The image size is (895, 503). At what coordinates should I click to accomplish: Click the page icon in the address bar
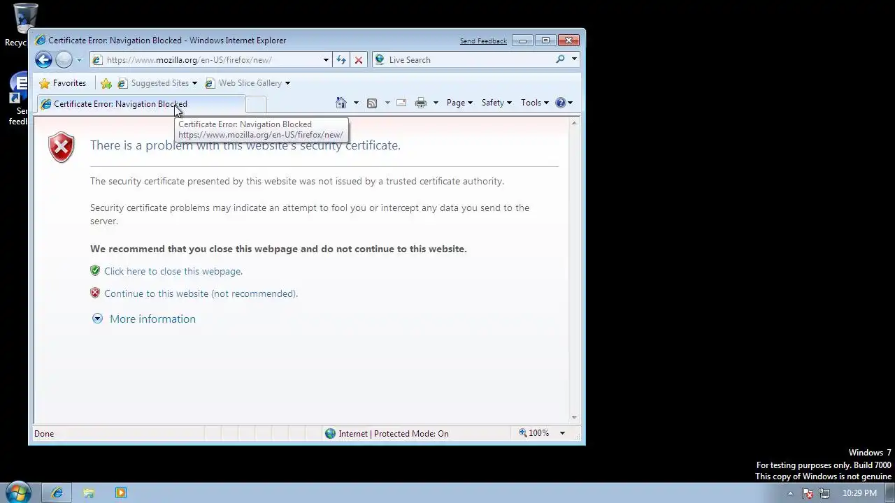[x=97, y=60]
